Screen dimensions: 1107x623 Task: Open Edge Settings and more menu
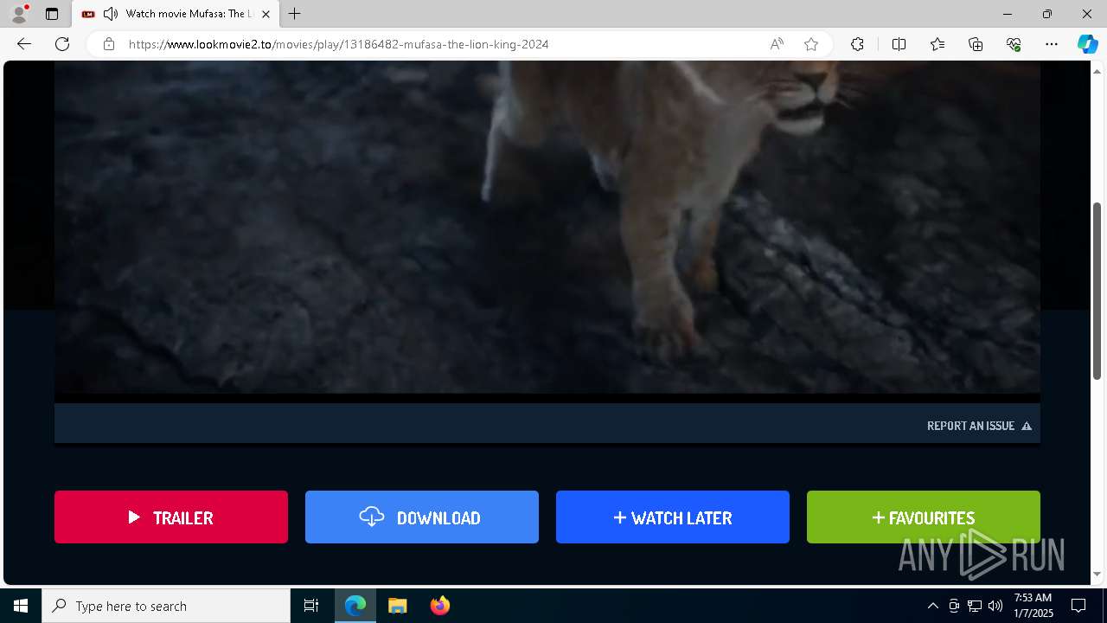[1052, 44]
